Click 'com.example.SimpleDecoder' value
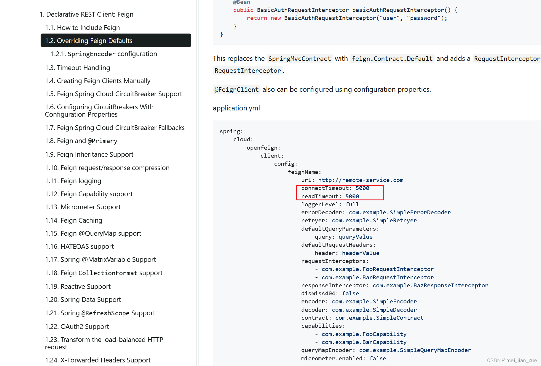Screen dimensions: 541x366 point(374,310)
